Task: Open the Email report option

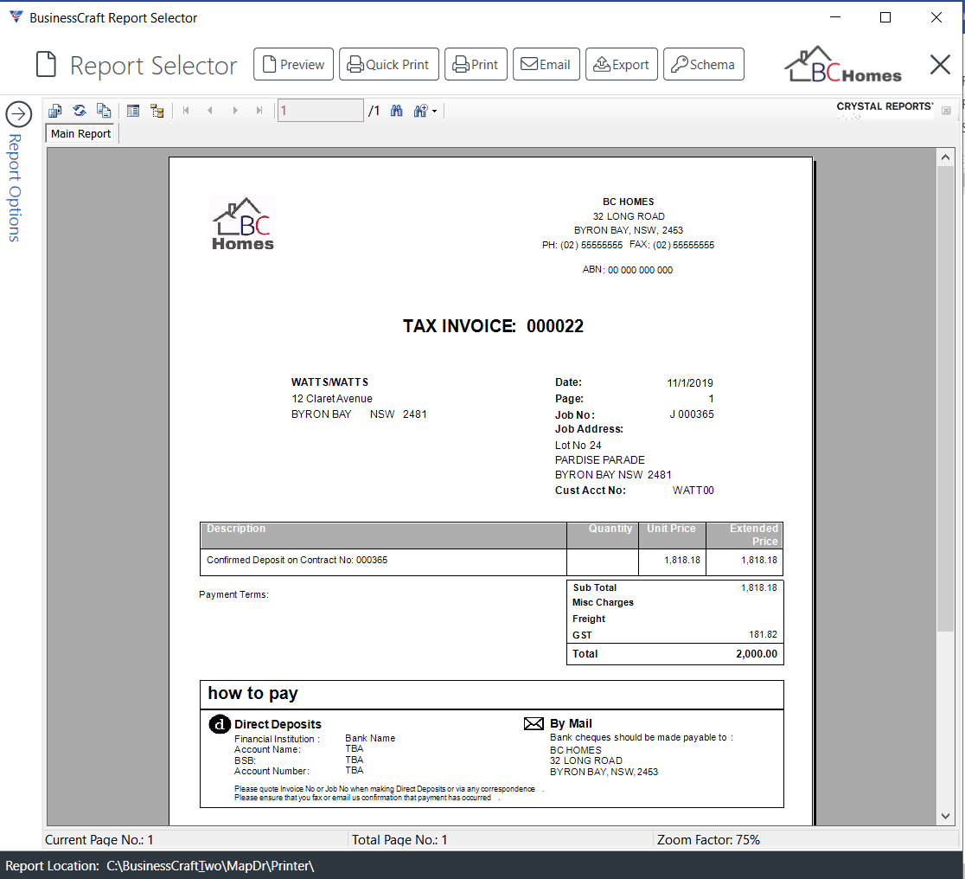Action: click(546, 64)
